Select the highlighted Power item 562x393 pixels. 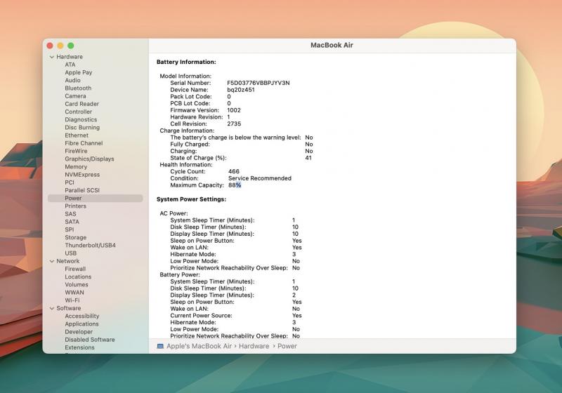(96, 199)
